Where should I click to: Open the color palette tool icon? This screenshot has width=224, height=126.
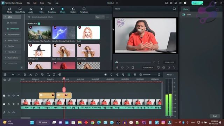coord(60,75)
